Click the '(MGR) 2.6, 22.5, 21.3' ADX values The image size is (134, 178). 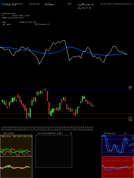click(28, 22)
